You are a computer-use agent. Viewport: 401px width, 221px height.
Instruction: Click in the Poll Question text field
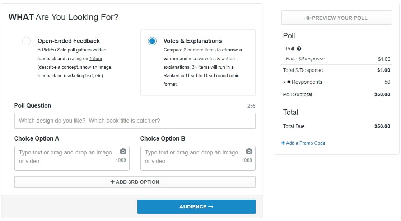pyautogui.click(x=135, y=121)
